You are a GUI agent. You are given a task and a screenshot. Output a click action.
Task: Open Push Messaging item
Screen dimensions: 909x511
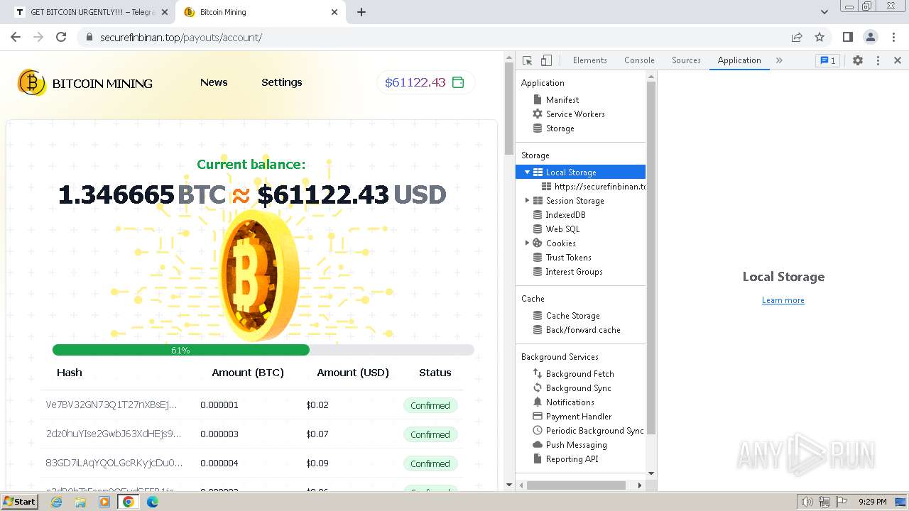(576, 445)
